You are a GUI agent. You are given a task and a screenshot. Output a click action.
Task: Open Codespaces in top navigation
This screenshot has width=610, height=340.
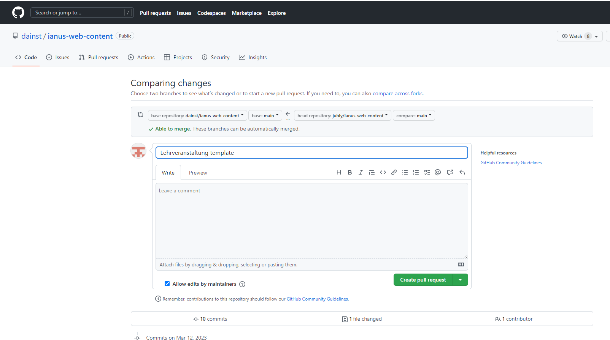(x=211, y=13)
